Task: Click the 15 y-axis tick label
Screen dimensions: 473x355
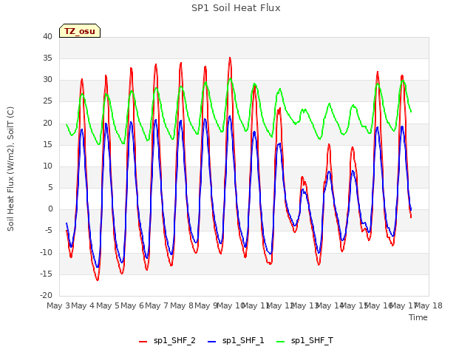Action: tap(47, 145)
